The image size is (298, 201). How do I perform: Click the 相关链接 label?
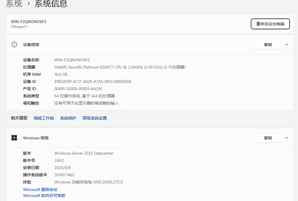pyautogui.click(x=19, y=118)
